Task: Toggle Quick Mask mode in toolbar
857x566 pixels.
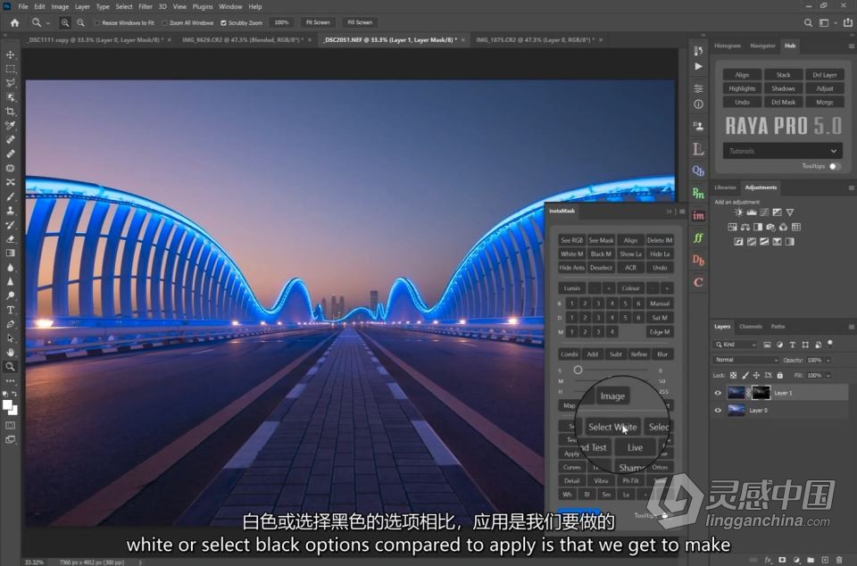Action: (x=11, y=425)
